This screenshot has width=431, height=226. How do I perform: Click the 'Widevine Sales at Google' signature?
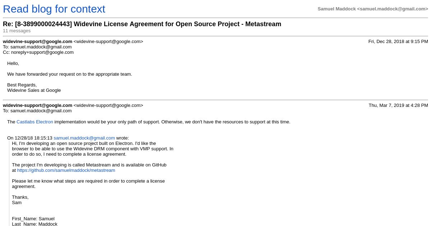click(x=34, y=90)
